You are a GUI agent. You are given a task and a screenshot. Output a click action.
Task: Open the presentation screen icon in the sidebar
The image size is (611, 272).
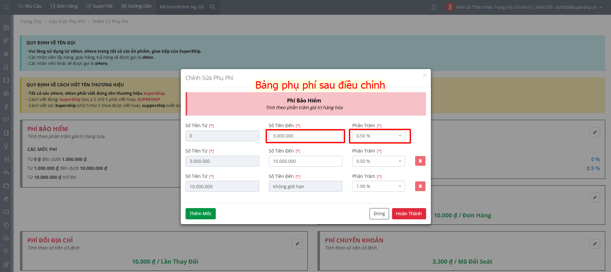click(x=6, y=212)
